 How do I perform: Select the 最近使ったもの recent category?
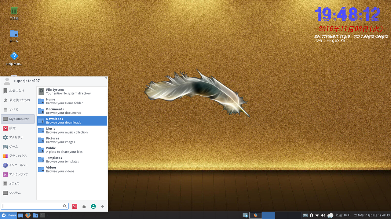click(x=18, y=100)
